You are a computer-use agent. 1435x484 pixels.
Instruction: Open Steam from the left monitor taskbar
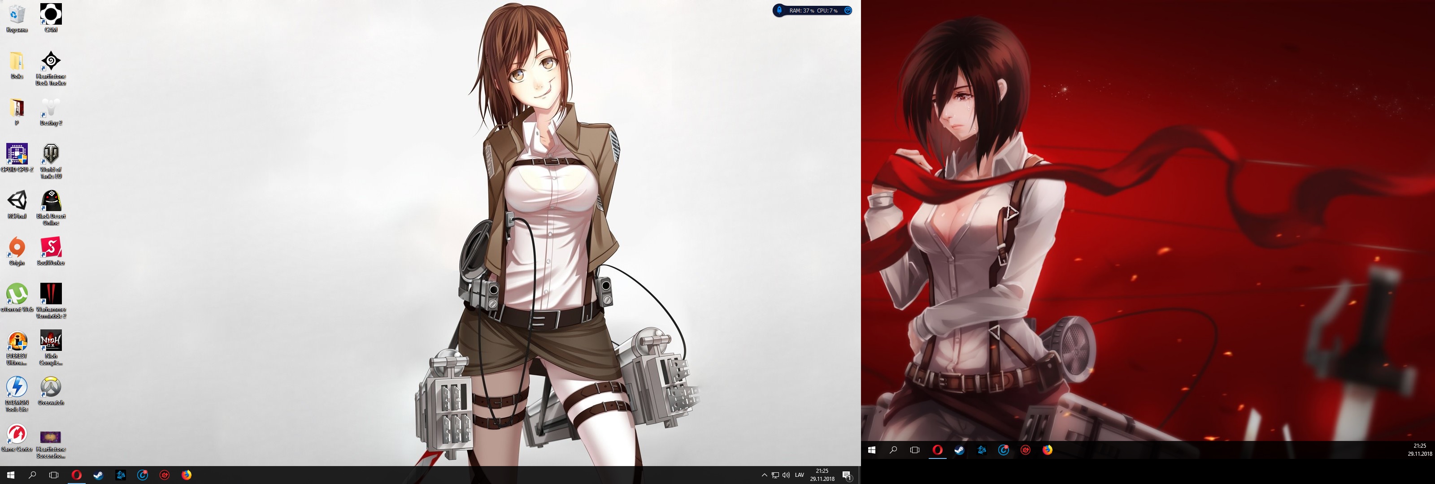(x=98, y=475)
